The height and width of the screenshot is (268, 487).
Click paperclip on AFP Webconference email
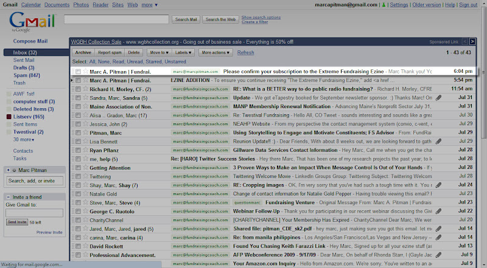pos(438,255)
